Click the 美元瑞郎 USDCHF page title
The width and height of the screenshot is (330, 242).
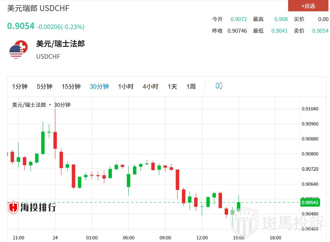click(x=38, y=8)
